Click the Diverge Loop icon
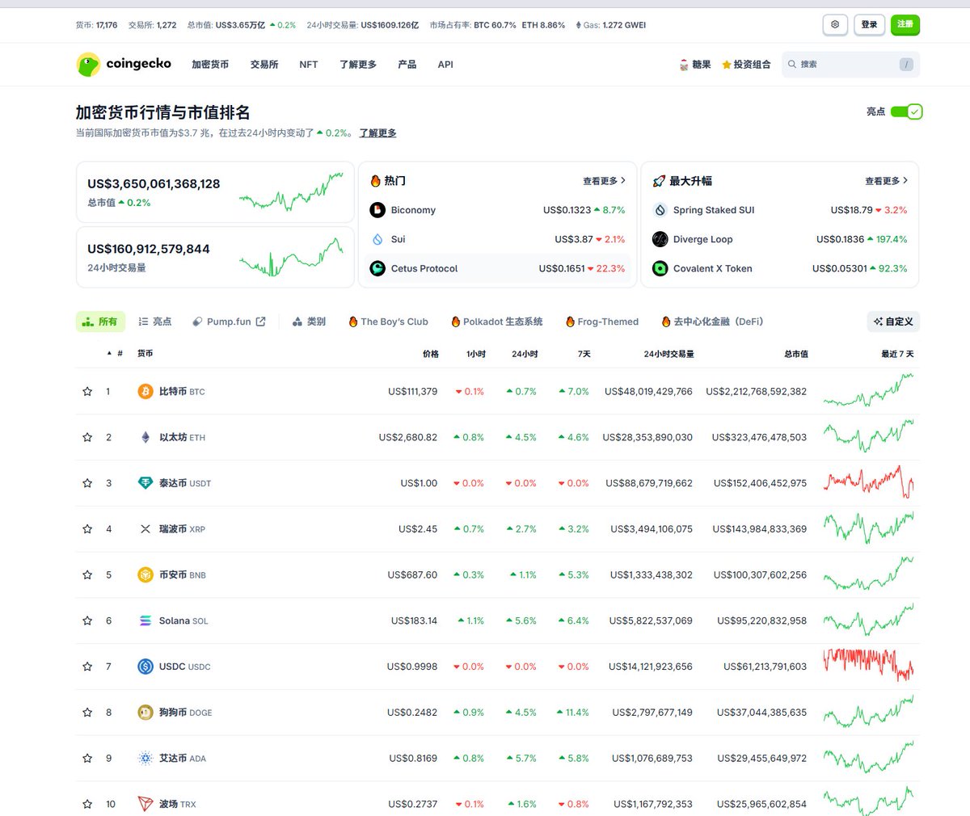 (x=660, y=239)
